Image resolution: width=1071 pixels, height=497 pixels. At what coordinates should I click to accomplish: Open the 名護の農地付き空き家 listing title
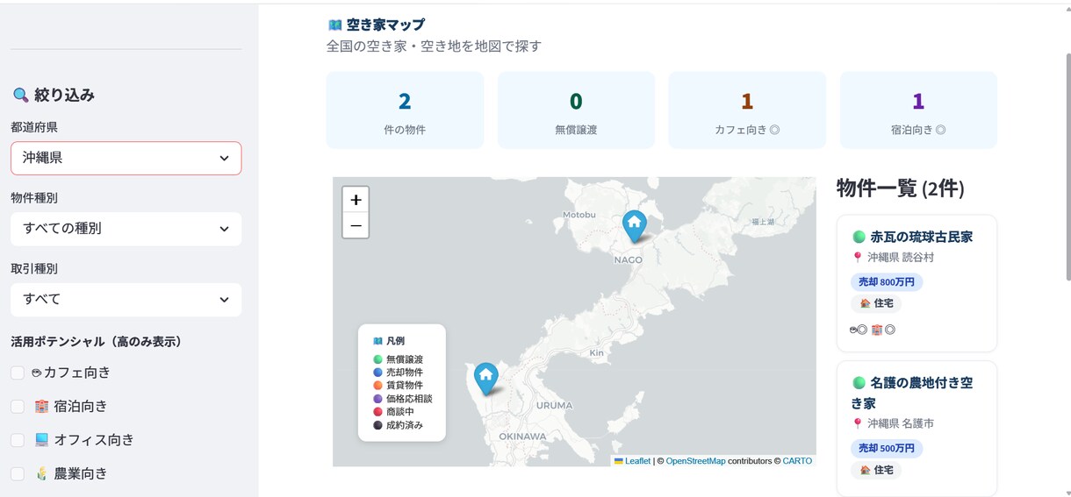[912, 393]
